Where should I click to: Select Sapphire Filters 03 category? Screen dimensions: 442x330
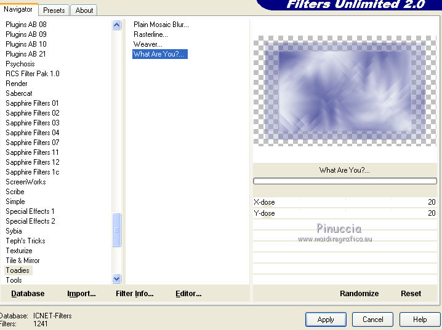click(x=33, y=123)
